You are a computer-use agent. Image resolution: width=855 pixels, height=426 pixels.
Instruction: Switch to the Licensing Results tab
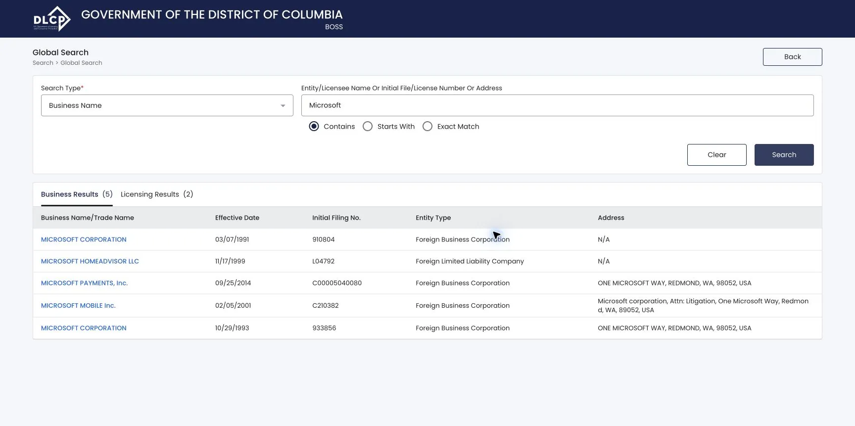point(157,194)
